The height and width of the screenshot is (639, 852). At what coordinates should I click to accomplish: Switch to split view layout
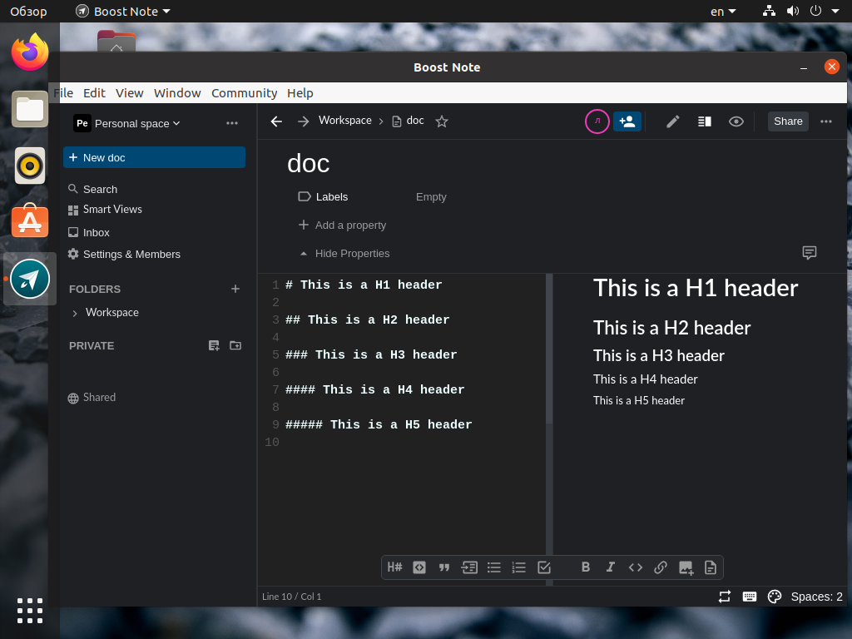point(705,121)
